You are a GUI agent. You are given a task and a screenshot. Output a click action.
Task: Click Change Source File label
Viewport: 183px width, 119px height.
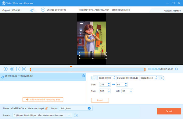(56, 10)
